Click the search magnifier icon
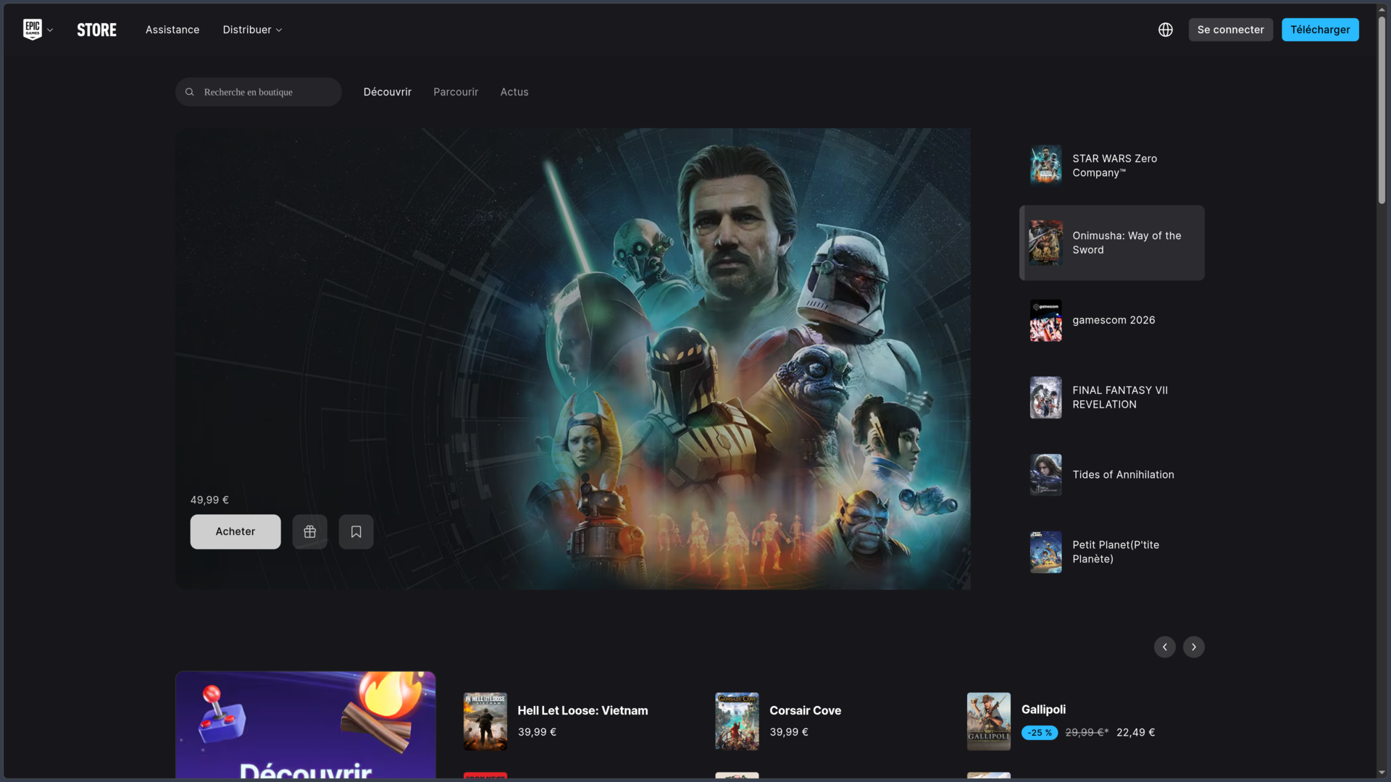The image size is (1391, 782). 190,92
